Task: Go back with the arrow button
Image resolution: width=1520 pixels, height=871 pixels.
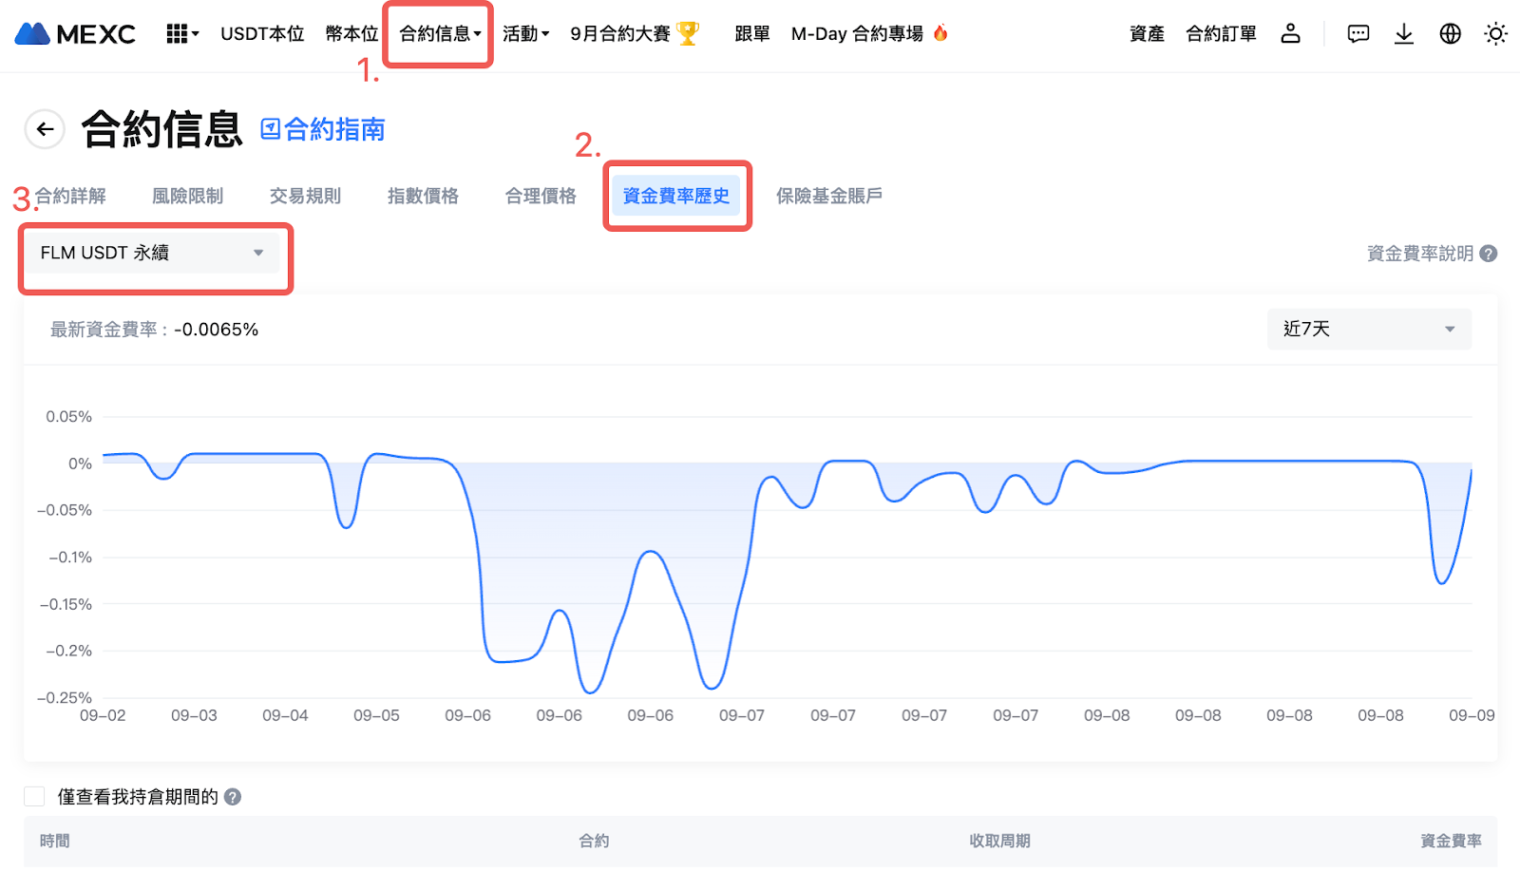Action: (x=45, y=129)
